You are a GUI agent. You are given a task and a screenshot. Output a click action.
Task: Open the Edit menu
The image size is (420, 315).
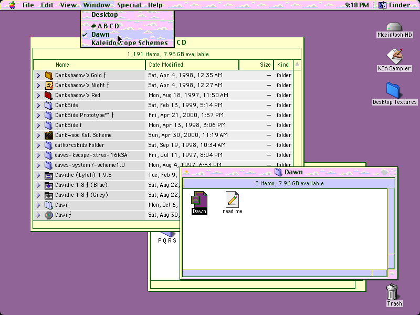tap(47, 5)
